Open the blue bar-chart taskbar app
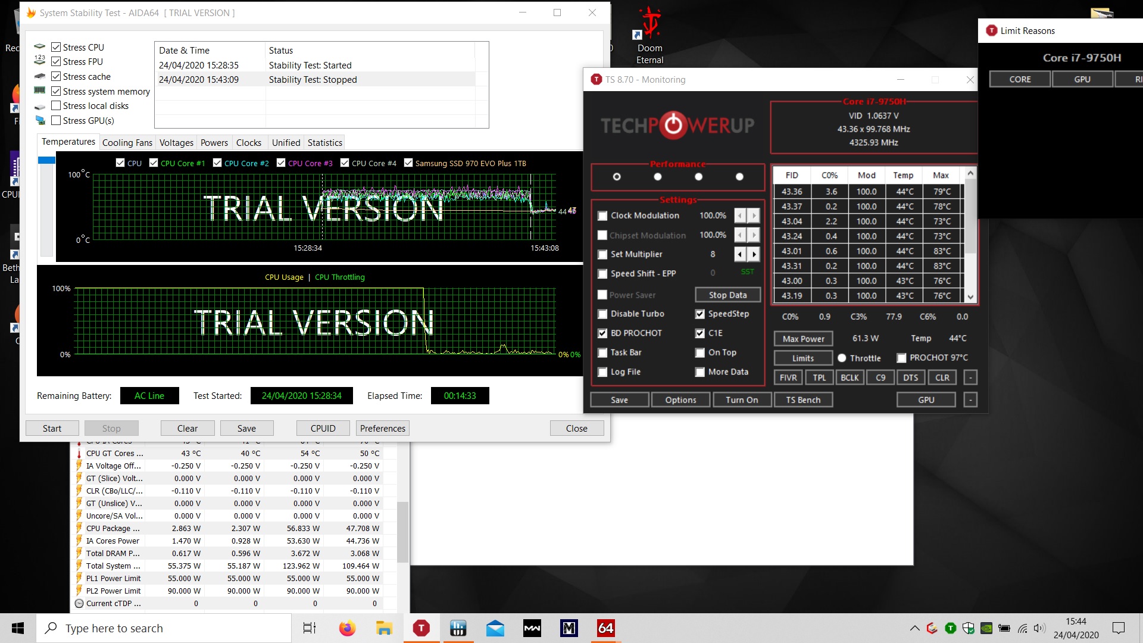Viewport: 1143px width, 643px height. 458,628
